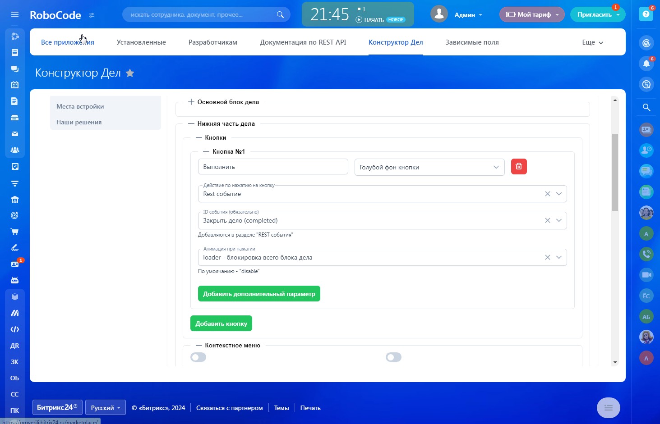Open the Админ user menu
The image size is (660, 424).
(468, 15)
